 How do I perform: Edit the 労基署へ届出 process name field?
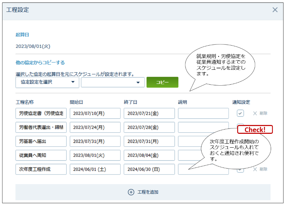[41, 141]
